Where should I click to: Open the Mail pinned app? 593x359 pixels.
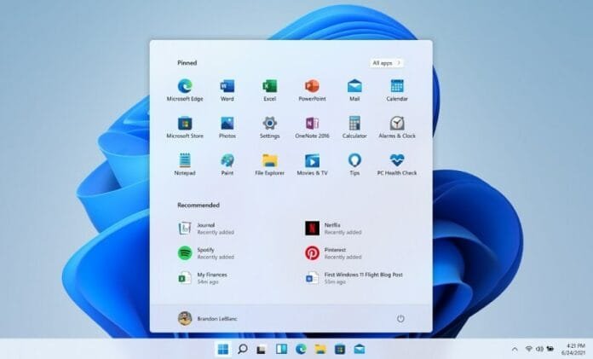tap(354, 90)
